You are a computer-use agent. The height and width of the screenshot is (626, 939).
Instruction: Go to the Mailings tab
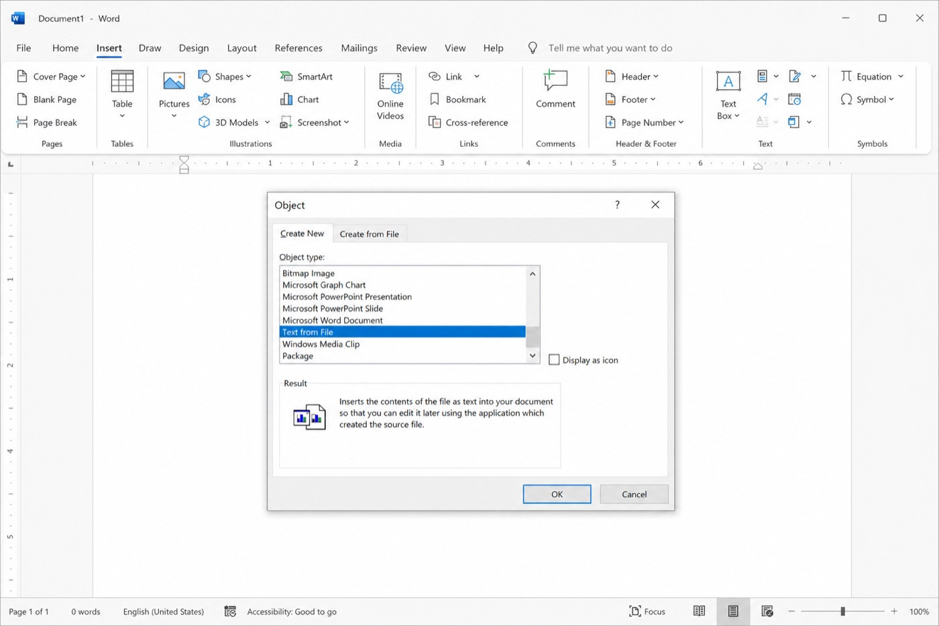(359, 48)
